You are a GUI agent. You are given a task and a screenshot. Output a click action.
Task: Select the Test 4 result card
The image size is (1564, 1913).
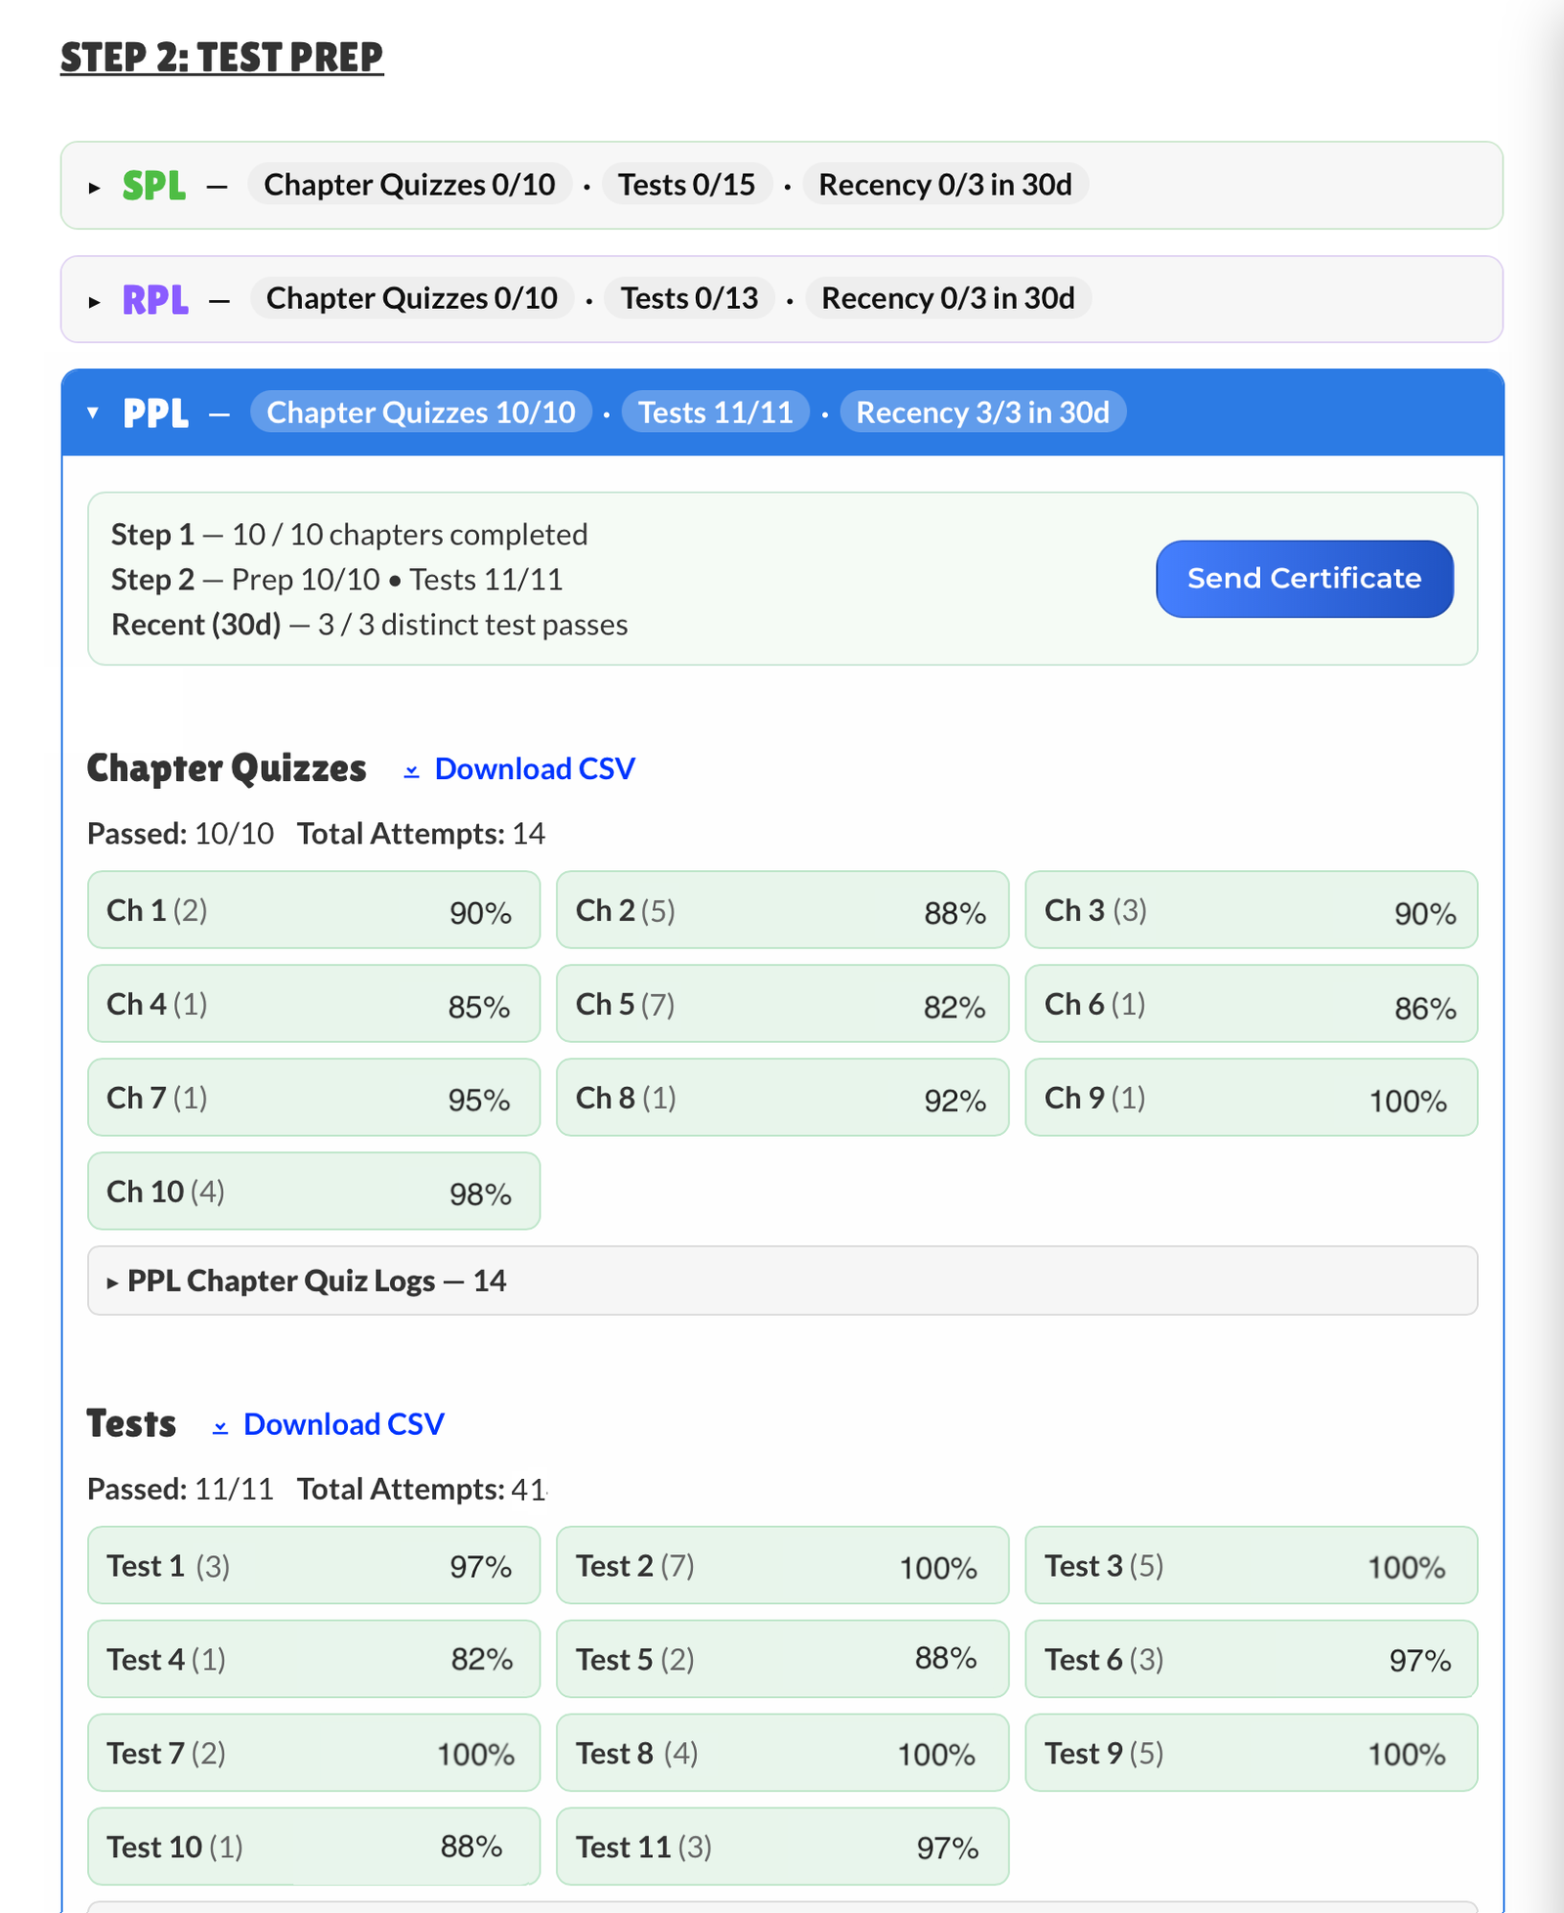click(x=313, y=1659)
